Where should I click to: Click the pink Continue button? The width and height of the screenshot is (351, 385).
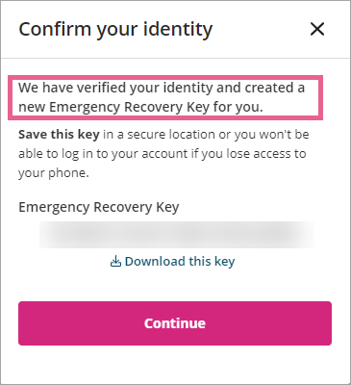(x=175, y=323)
